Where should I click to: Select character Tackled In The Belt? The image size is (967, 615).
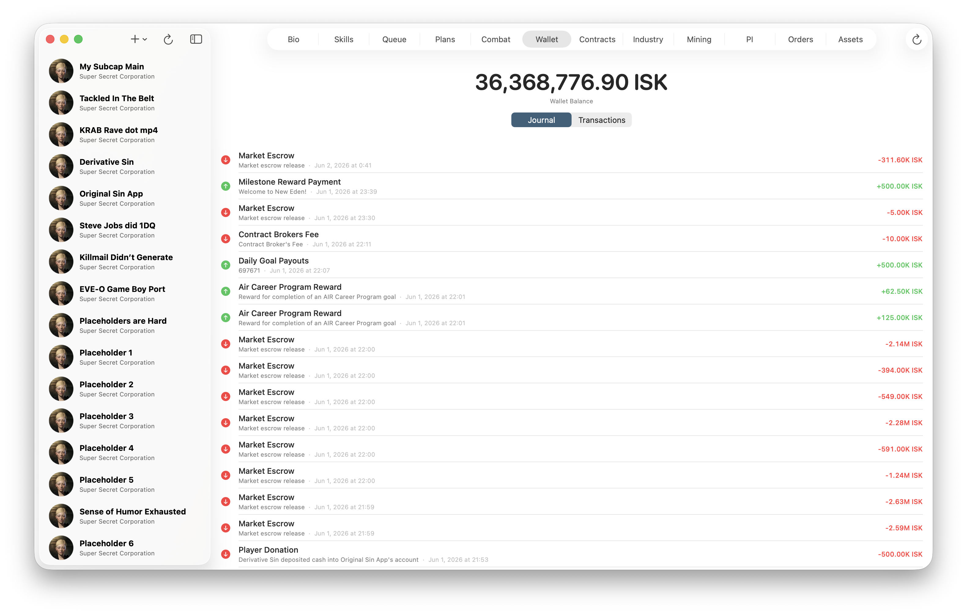tap(125, 103)
